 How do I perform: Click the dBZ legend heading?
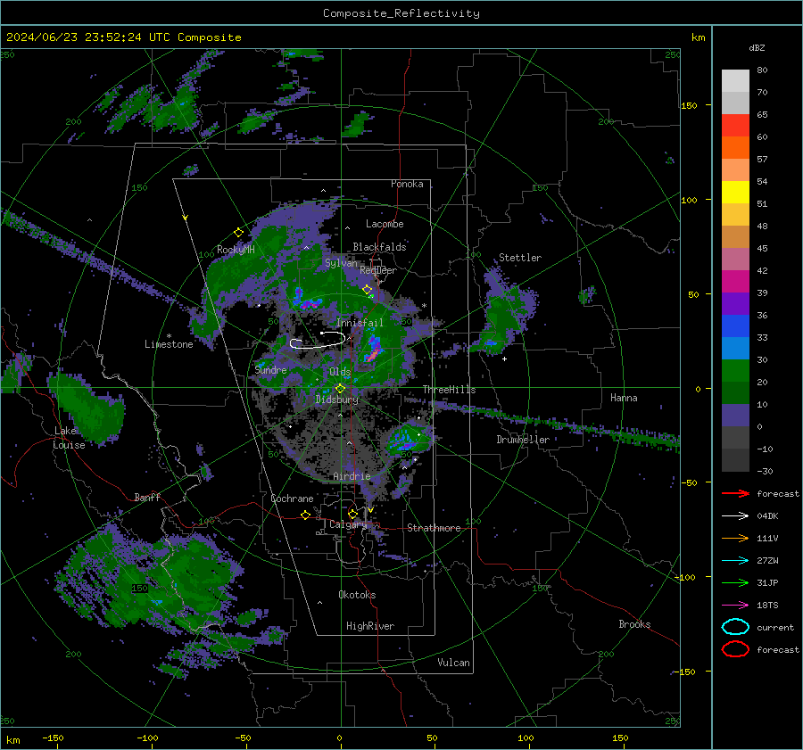(x=757, y=47)
